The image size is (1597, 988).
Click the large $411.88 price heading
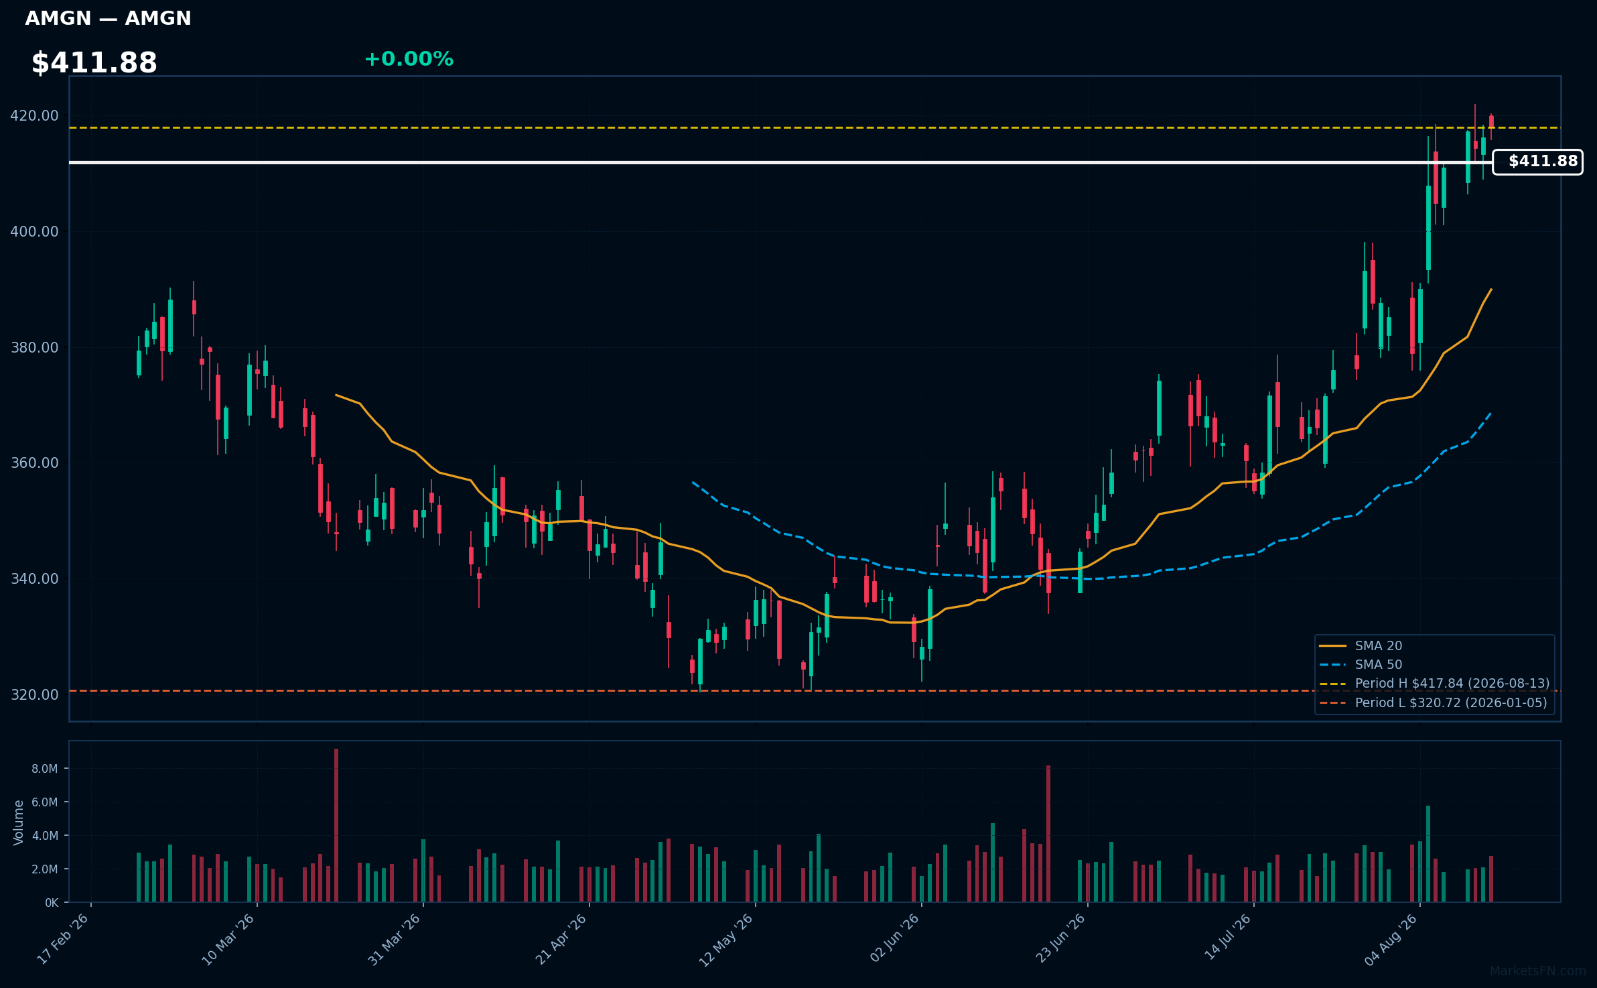[x=94, y=63]
